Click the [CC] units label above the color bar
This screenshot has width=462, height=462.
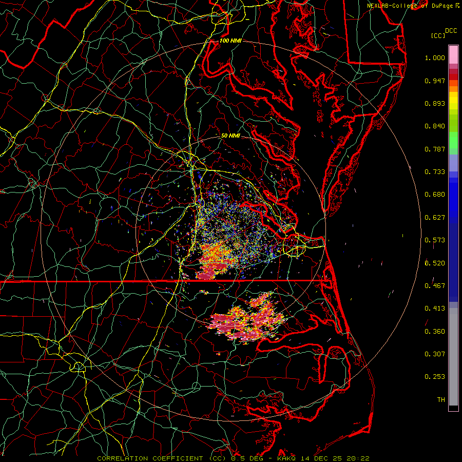pyautogui.click(x=438, y=35)
